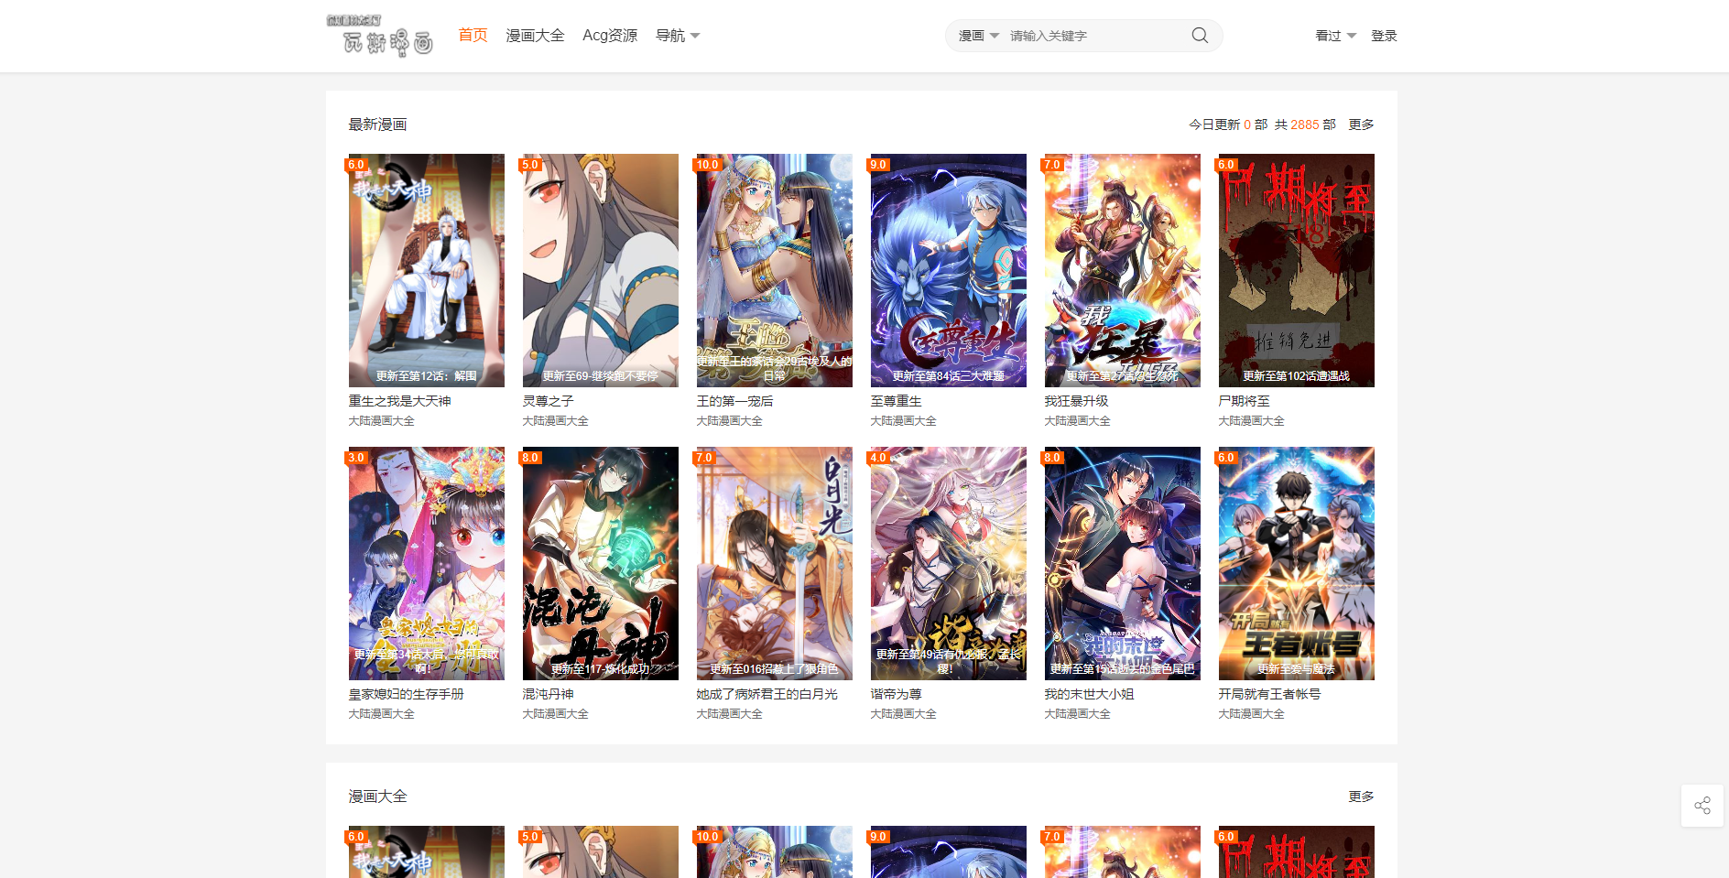Open the 漫画 search type dropdown
The height and width of the screenshot is (878, 1729).
978,36
